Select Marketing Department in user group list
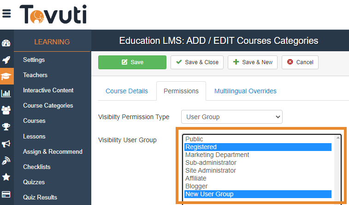This screenshot has width=349, height=205. [x=217, y=155]
